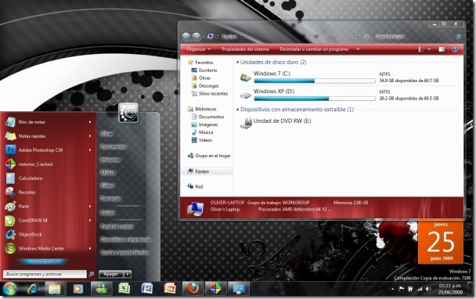
Task: Open address bar history dropdown arrow
Action: 359,37
